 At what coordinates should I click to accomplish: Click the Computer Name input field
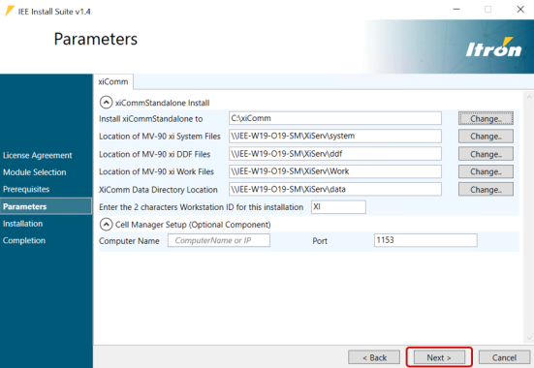pyautogui.click(x=219, y=240)
